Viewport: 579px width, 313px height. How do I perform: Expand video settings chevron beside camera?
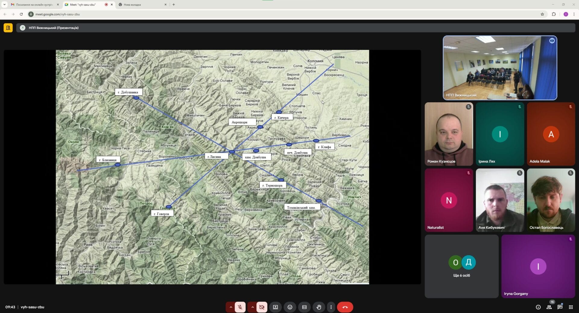click(252, 307)
